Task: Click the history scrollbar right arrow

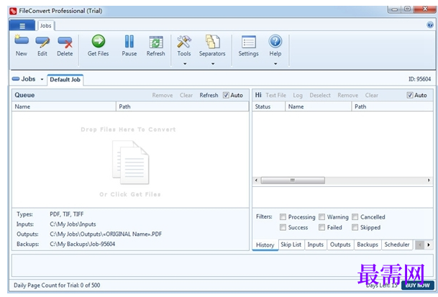Action: point(429,181)
